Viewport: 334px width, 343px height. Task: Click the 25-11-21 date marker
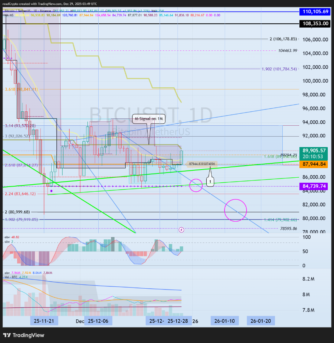[44, 321]
